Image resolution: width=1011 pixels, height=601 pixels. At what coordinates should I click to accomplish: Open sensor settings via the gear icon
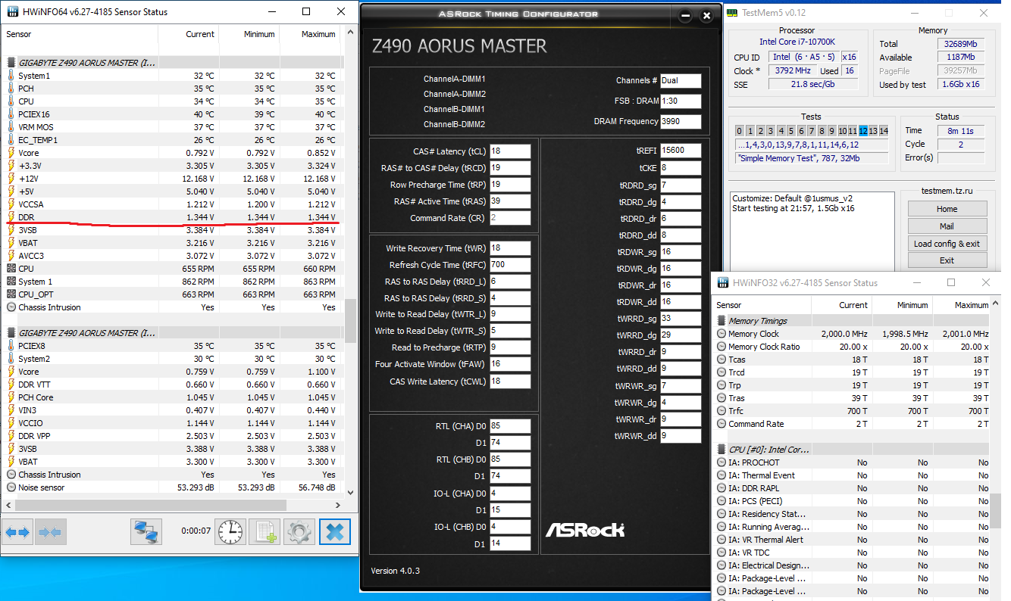(x=299, y=532)
